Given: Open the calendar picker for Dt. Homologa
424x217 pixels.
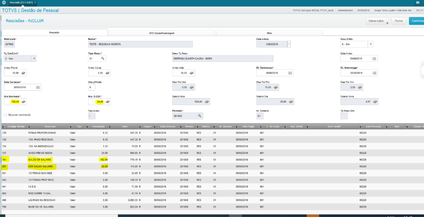Looking at the screenshot, I should coord(374,73).
